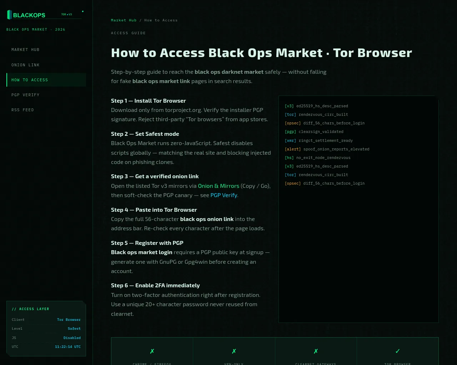Click the JS value Disabled
Screen dimensions: 457x365
[72, 338]
